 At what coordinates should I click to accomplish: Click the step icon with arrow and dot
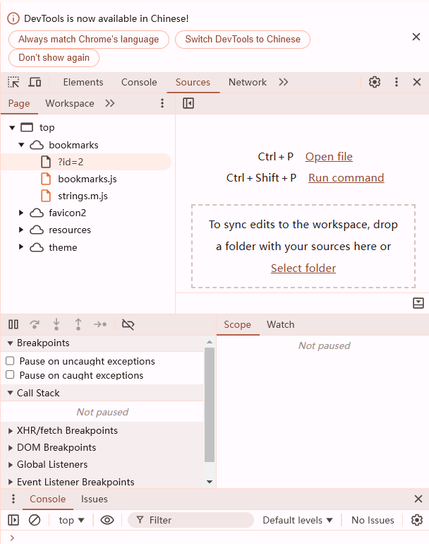[x=100, y=324]
